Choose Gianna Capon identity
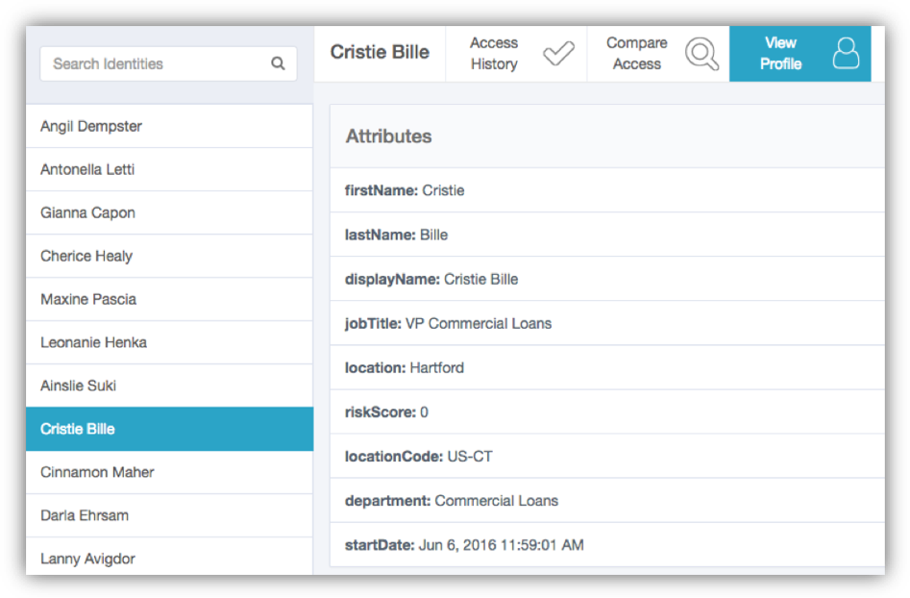The height and width of the screenshot is (598, 910). pos(169,213)
